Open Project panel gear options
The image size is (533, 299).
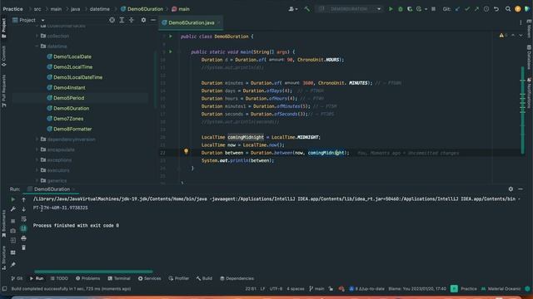pyautogui.click(x=143, y=20)
